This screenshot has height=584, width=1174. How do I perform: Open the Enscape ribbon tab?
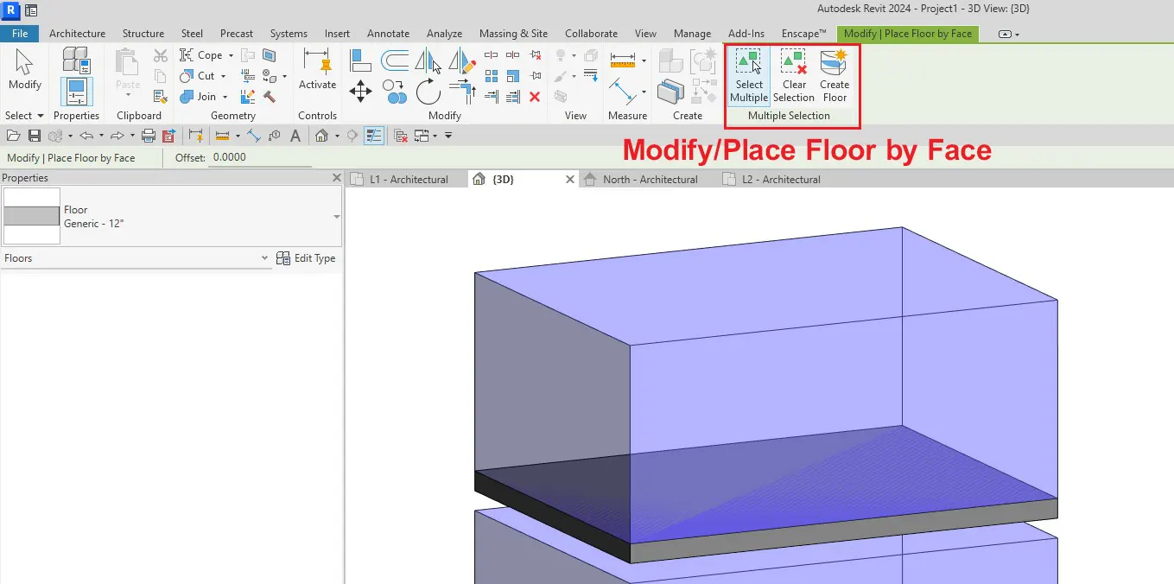point(804,34)
